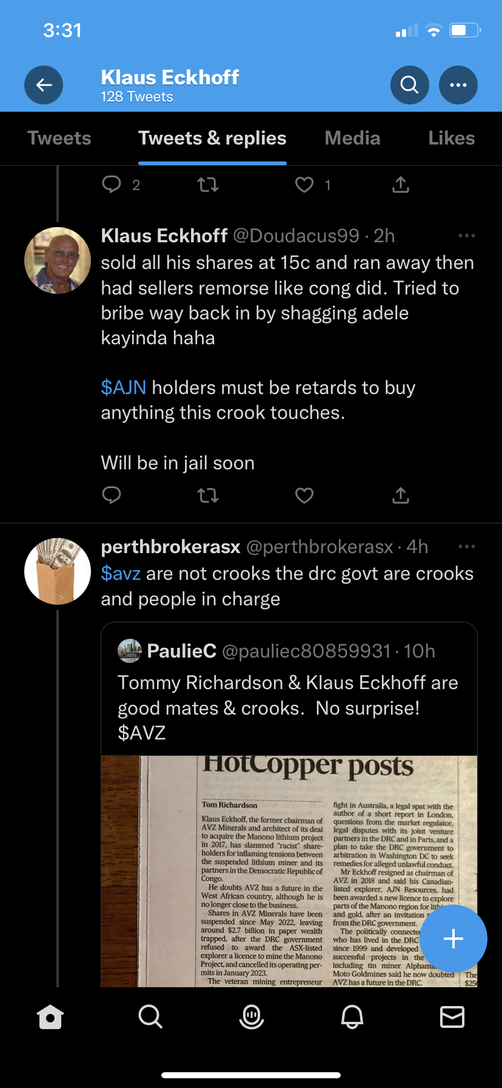Share Klaus Eckhoff's 2h tweet
Screen dimensions: 502x1088
(x=401, y=496)
